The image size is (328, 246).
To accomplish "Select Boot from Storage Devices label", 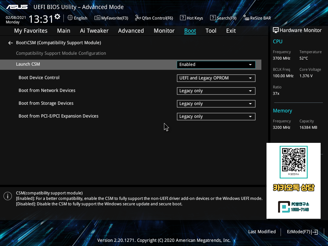I will pos(46,103).
